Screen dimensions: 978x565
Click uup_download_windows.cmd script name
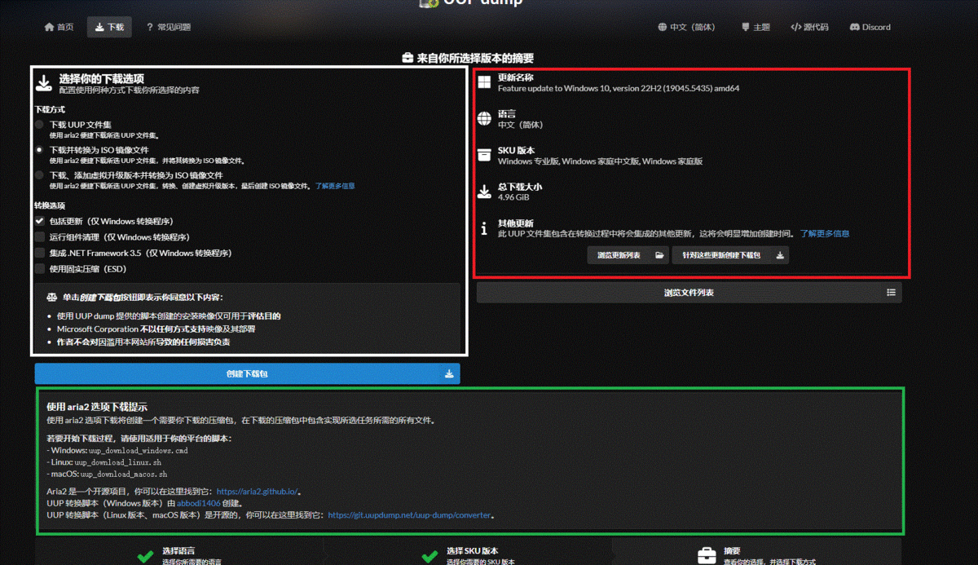(139, 450)
